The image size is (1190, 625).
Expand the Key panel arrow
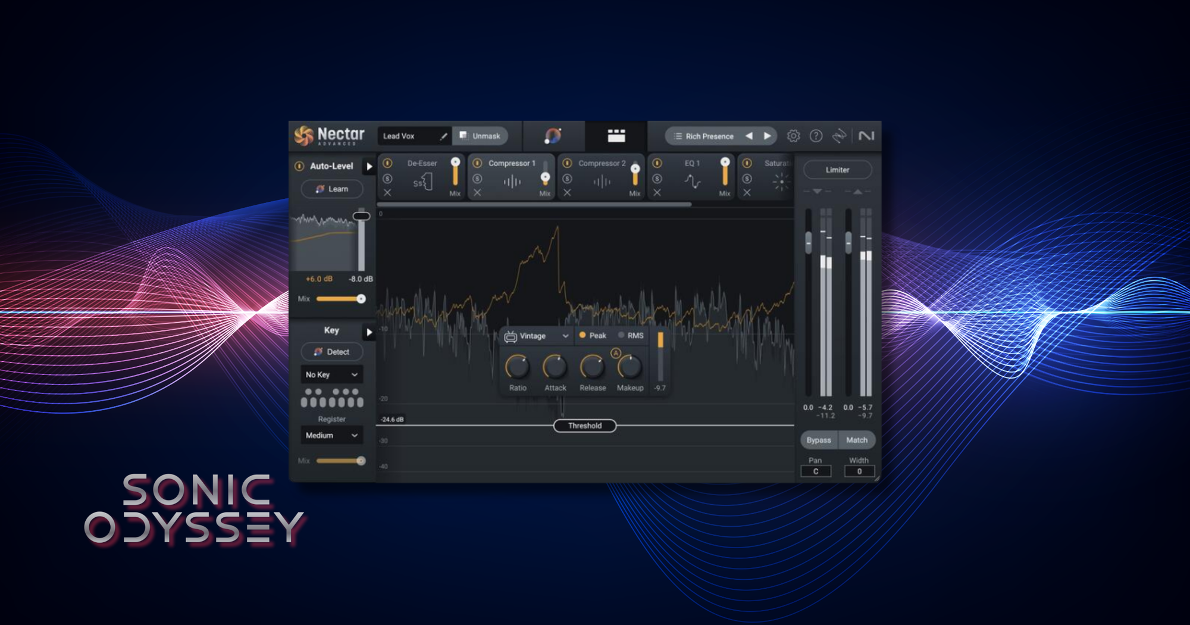click(x=369, y=332)
